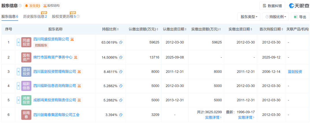This screenshot has width=312, height=126.
Task: Open 四川福斯信息咨询有限公司 link
Action: (x=55, y=86)
